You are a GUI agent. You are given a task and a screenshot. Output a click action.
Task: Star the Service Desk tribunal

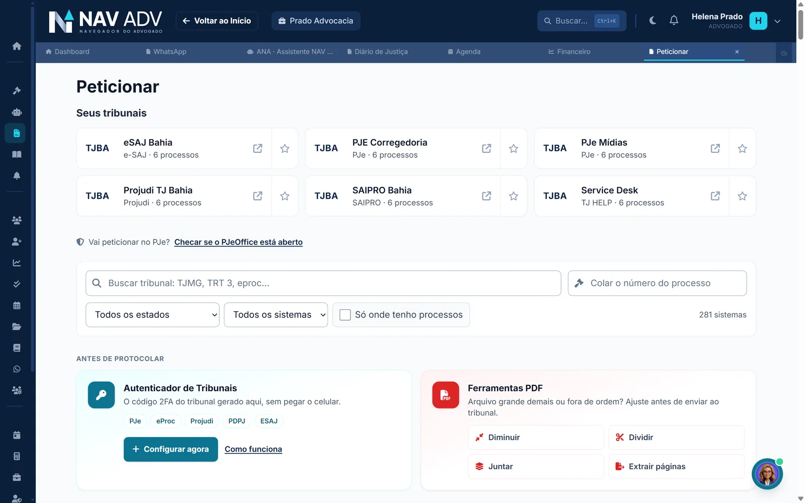(742, 196)
